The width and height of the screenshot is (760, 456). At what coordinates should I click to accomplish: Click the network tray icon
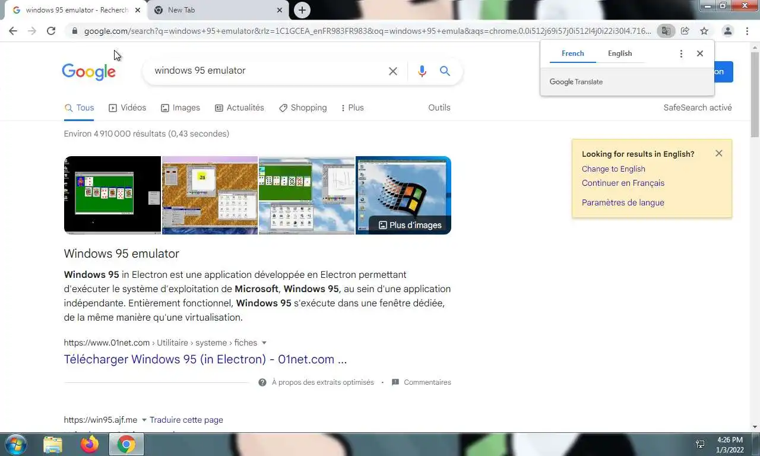point(700,444)
